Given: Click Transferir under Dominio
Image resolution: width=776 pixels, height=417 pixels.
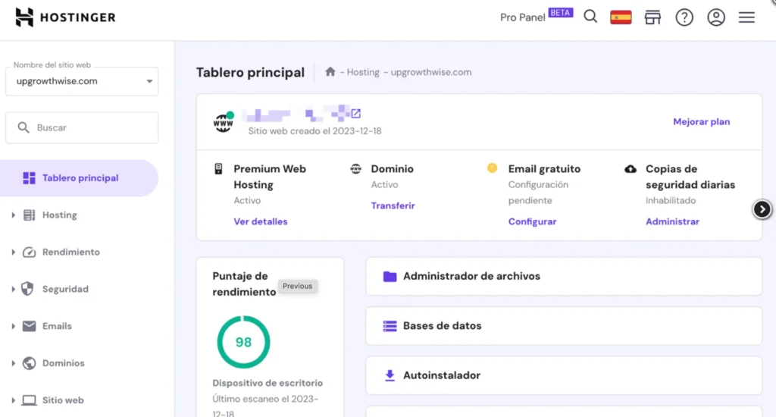Looking at the screenshot, I should (393, 205).
